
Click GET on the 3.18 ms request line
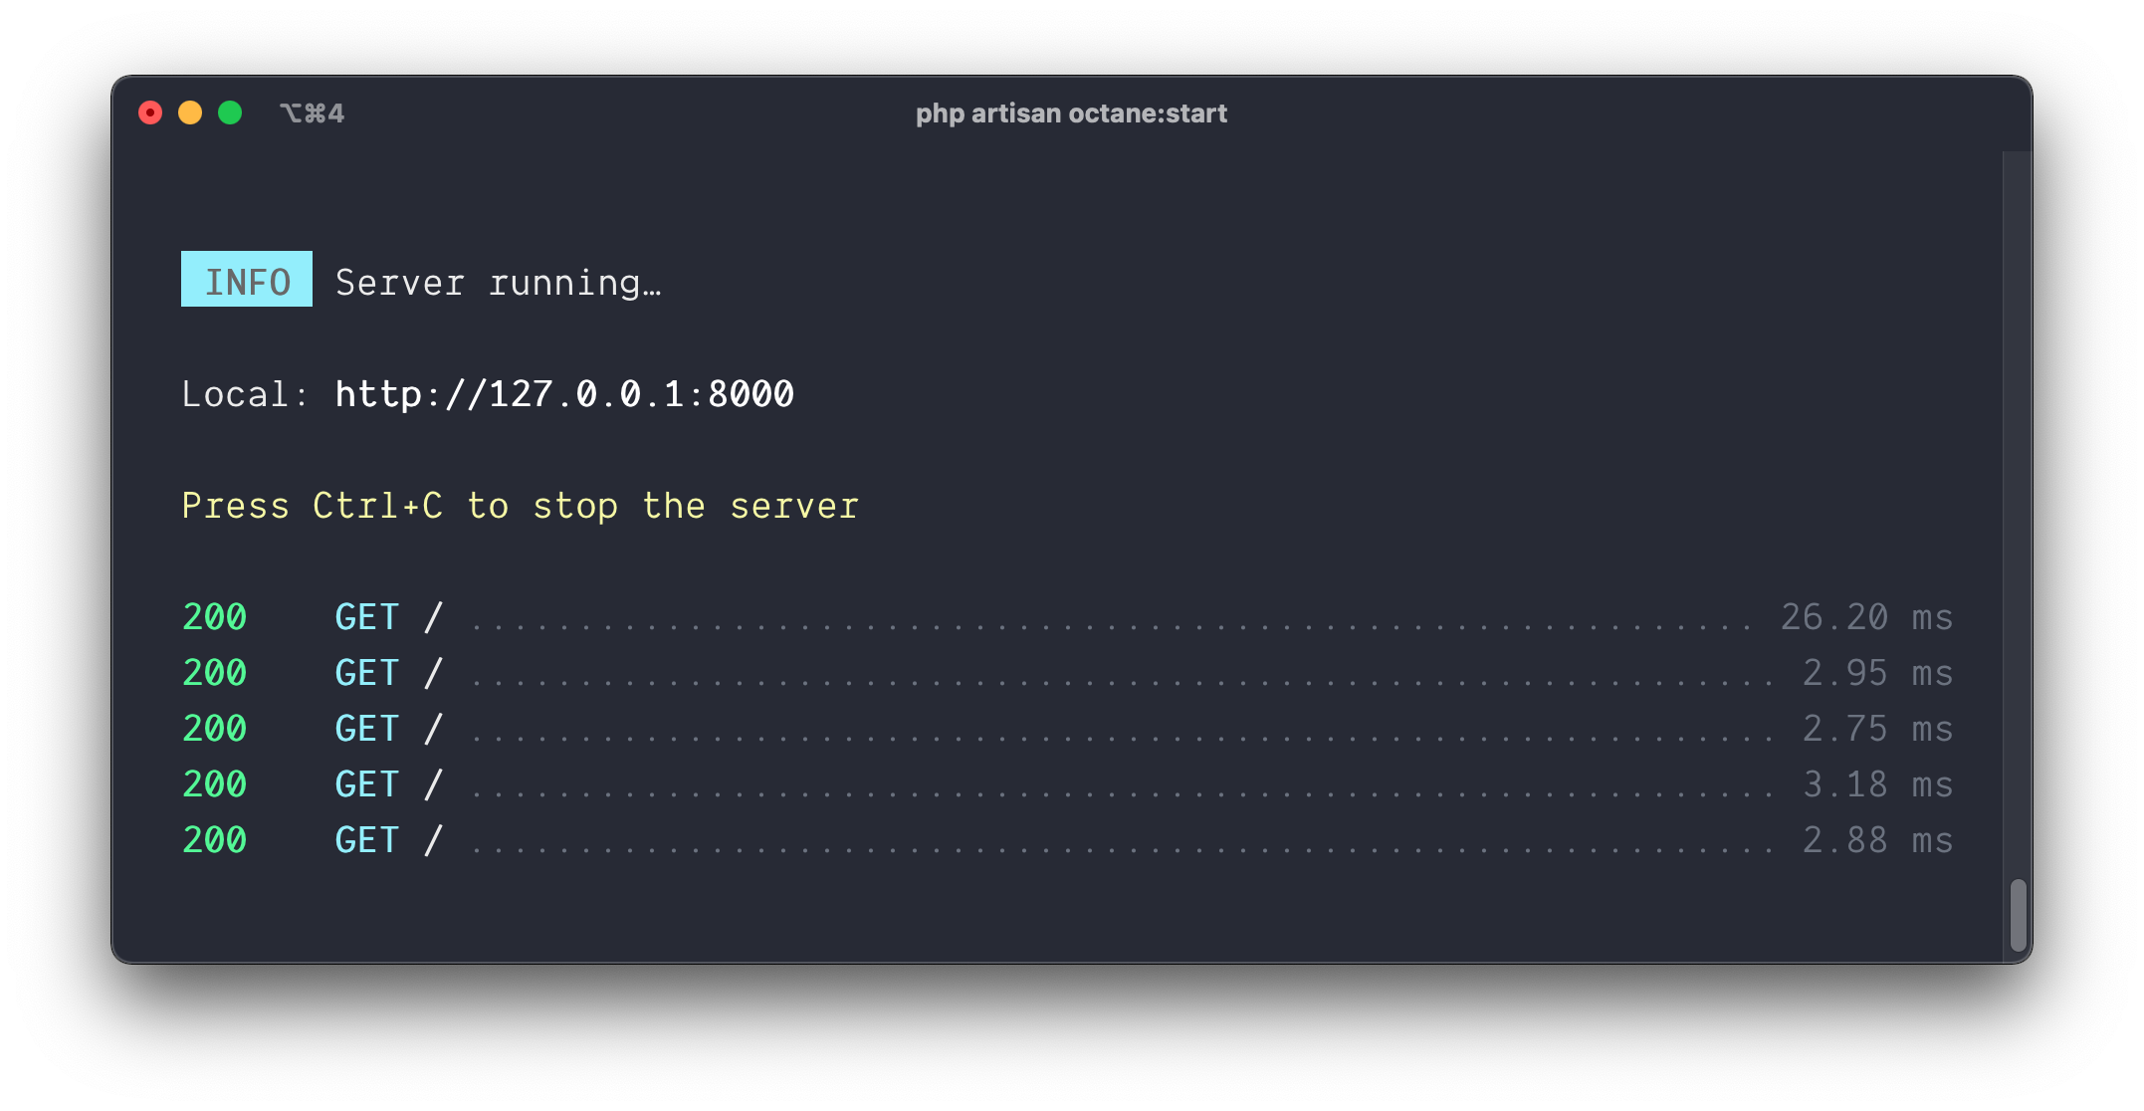(367, 784)
